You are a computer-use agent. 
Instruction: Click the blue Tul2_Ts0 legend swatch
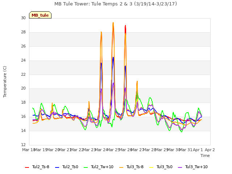(57, 167)
